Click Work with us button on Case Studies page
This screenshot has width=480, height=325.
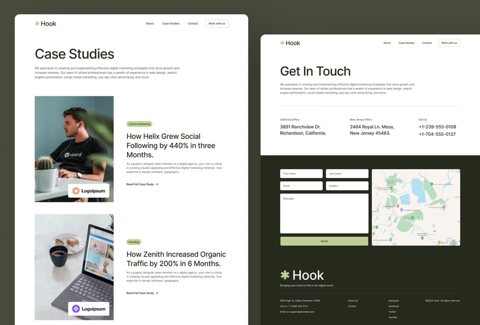[x=216, y=23]
